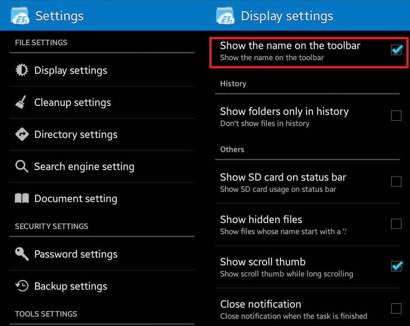
Task: Click the Backup settings clock icon
Action: pos(22,286)
